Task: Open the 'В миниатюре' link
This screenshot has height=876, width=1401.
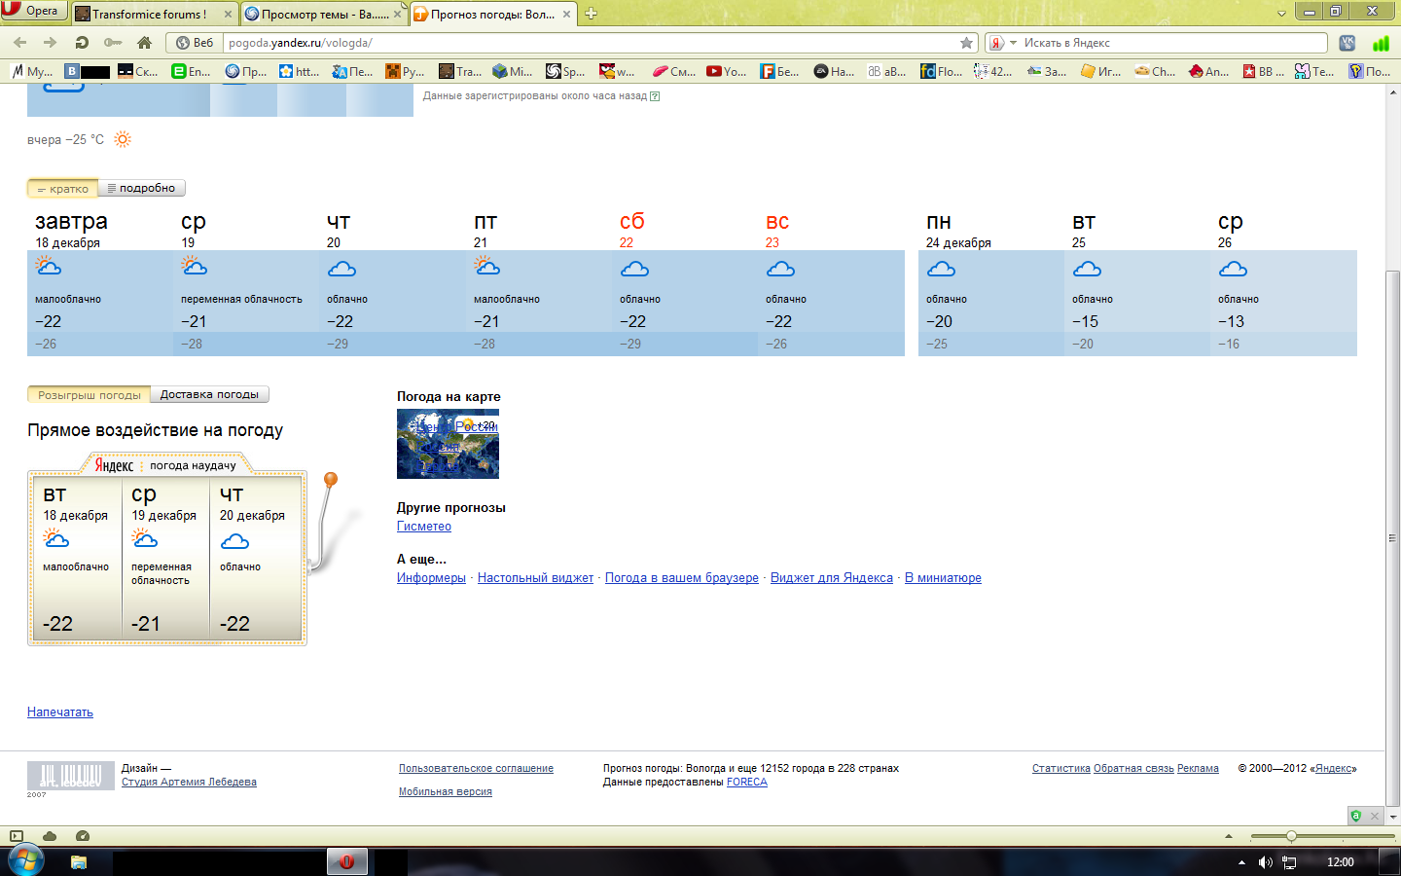Action: pyautogui.click(x=943, y=578)
